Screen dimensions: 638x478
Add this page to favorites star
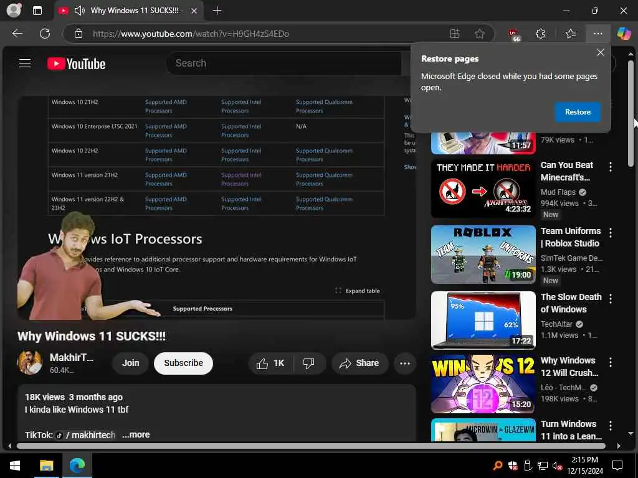coord(480,34)
